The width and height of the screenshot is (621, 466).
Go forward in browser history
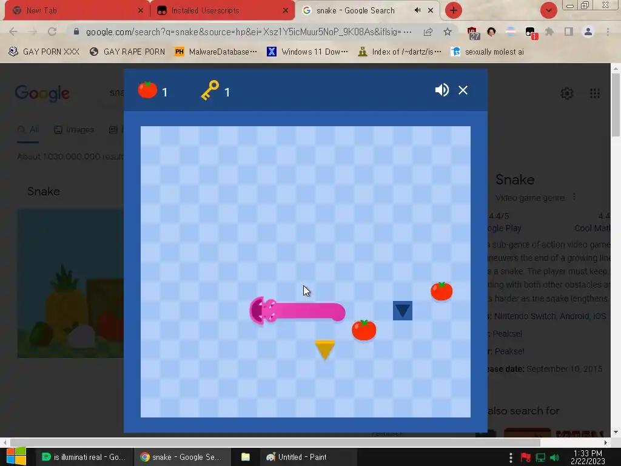(33, 32)
